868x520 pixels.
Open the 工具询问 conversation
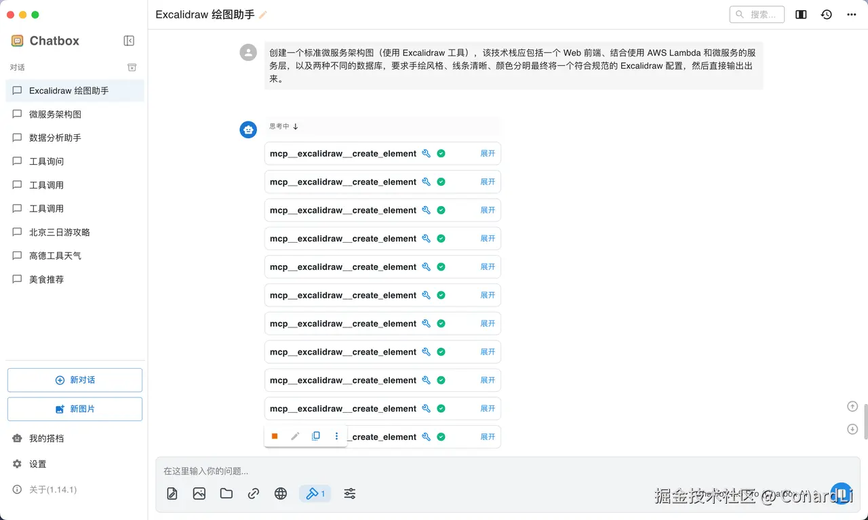click(x=75, y=161)
